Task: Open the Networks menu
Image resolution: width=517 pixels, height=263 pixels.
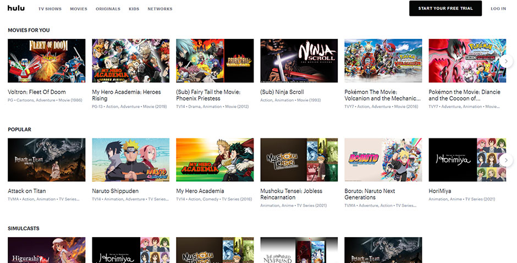Action: click(160, 9)
